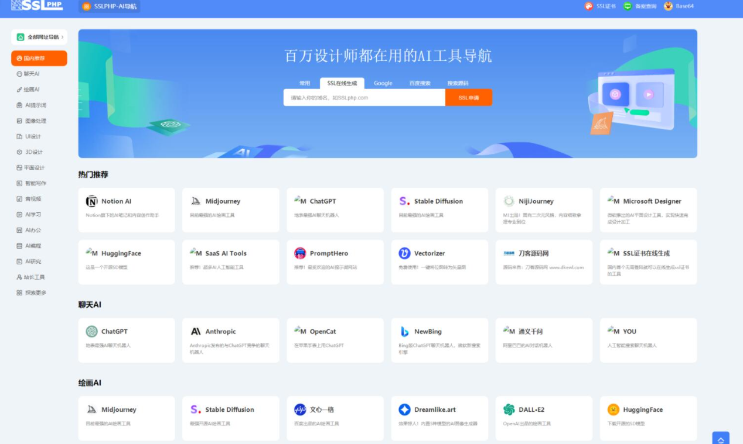743x444 pixels.
Task: Expand 全部网址导航 in the sidebar
Action: 39,36
